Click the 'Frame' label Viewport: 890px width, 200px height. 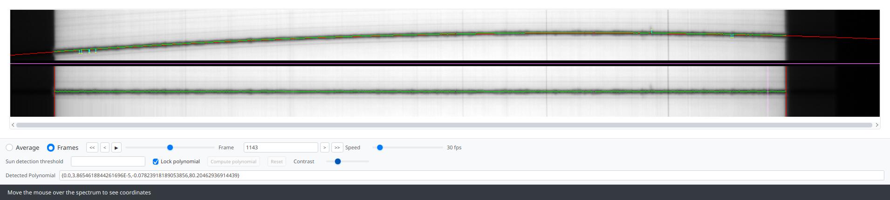point(226,147)
